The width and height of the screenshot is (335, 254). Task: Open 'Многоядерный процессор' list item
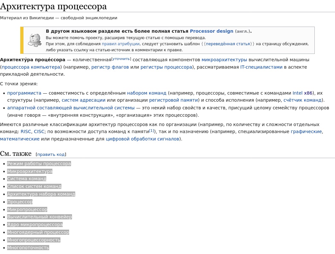[x=38, y=232]
